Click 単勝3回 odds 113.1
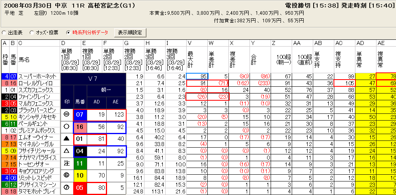Image resolution: width=396 pixels, height=195 pixels. tap(155, 192)
